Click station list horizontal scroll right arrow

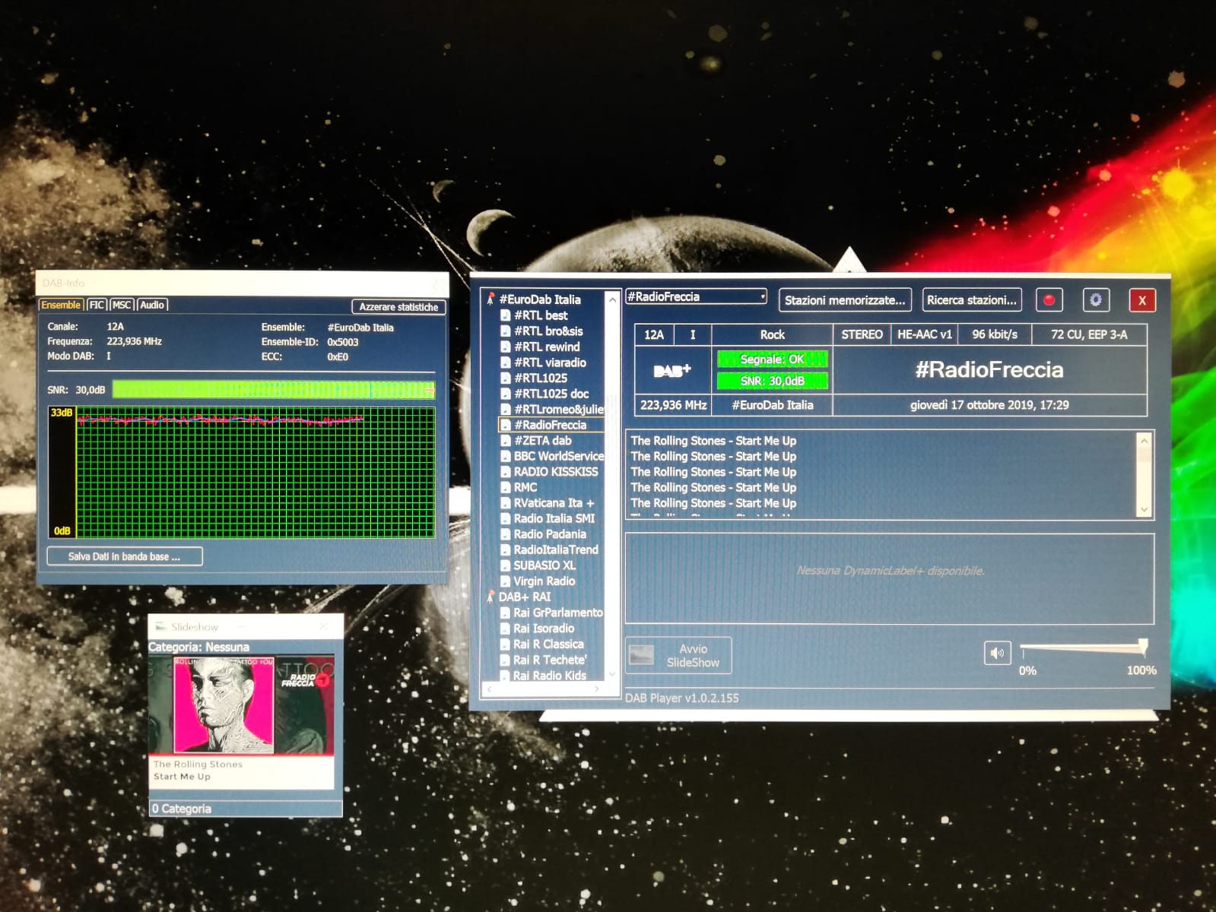click(597, 689)
